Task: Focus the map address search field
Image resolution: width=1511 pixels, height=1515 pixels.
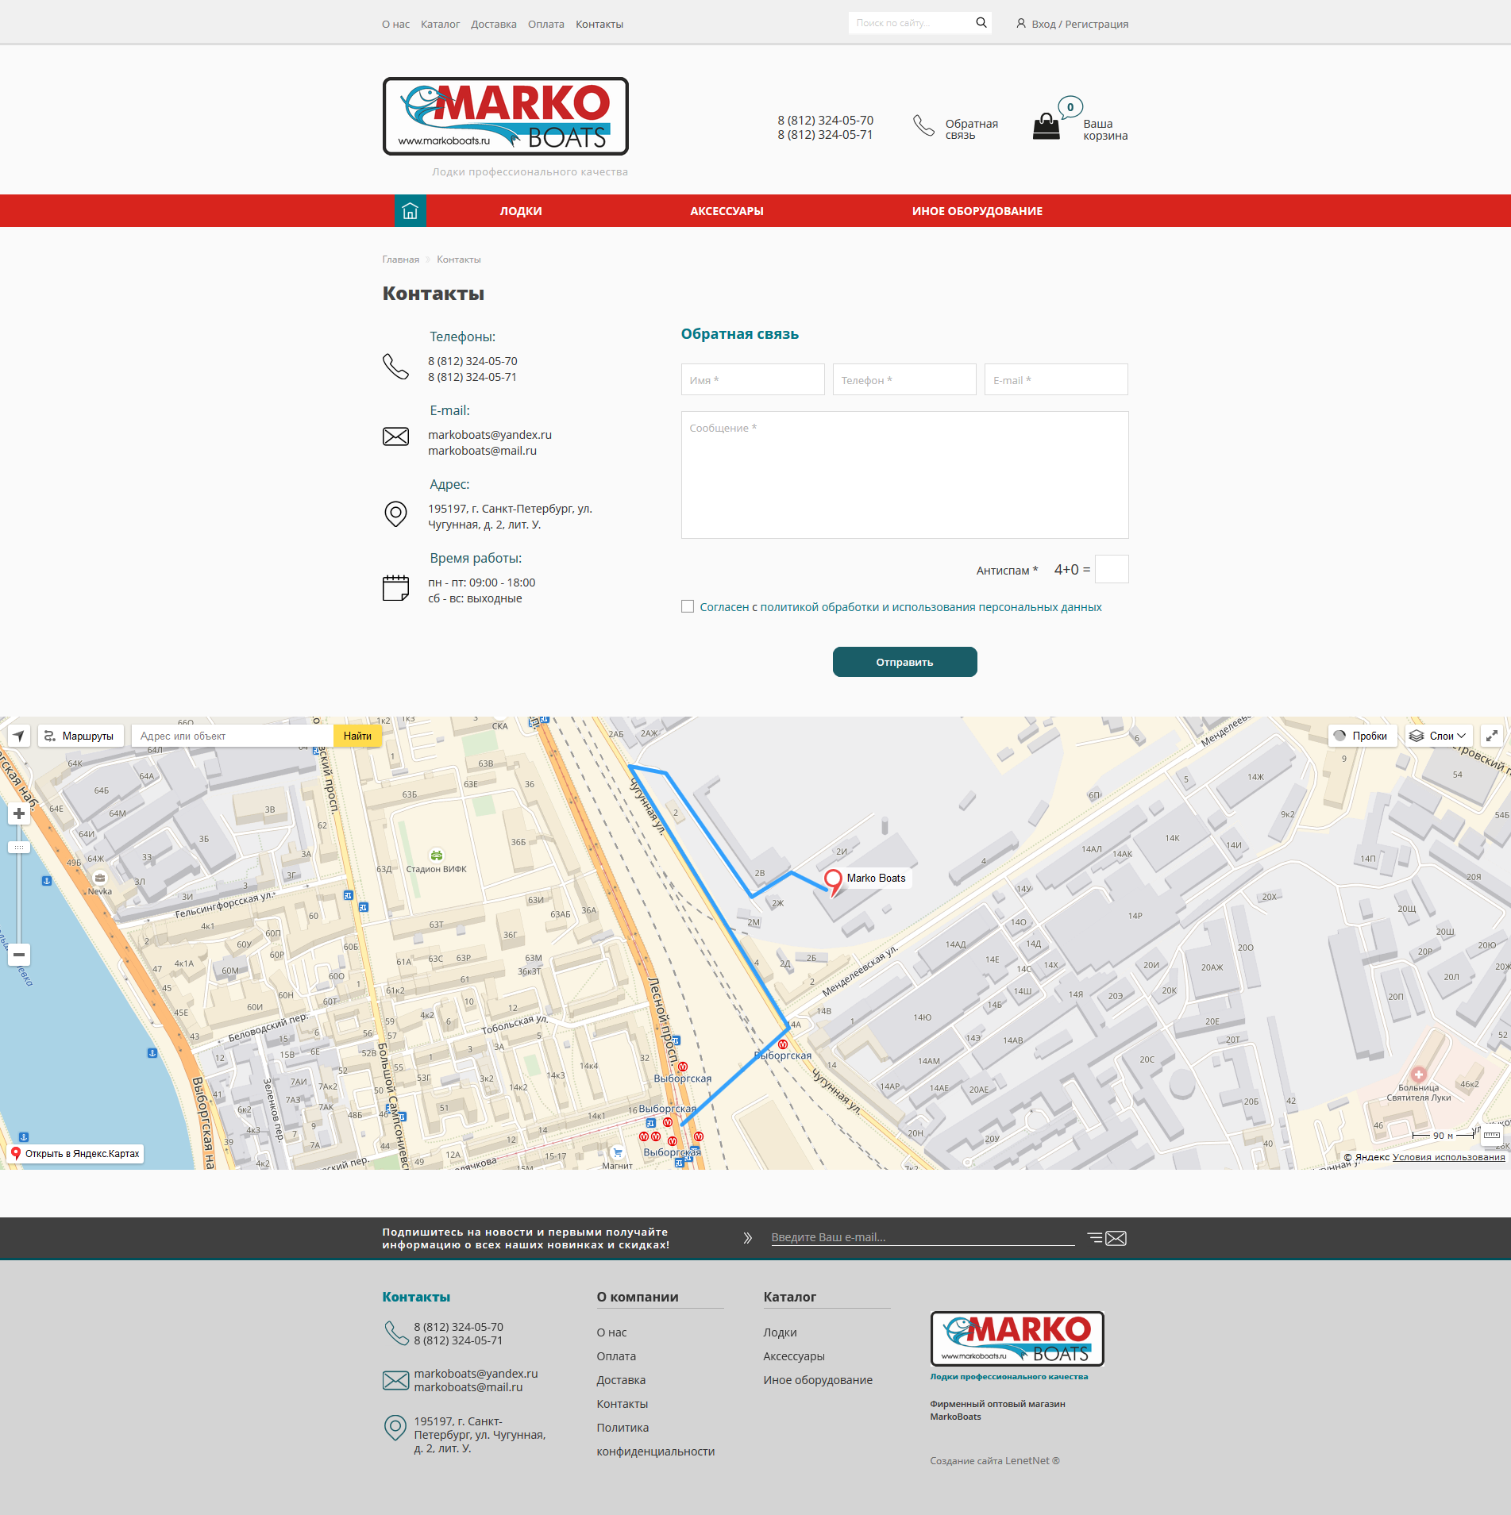Action: [233, 736]
